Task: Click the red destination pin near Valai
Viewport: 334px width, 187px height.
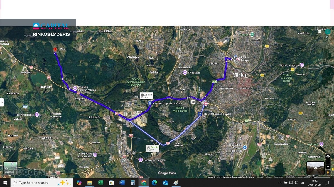Action: (55, 50)
